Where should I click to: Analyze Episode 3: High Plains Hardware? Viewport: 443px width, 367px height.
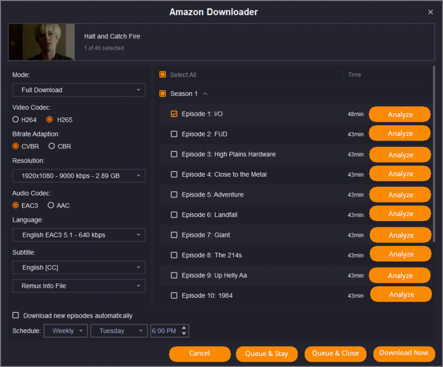400,155
